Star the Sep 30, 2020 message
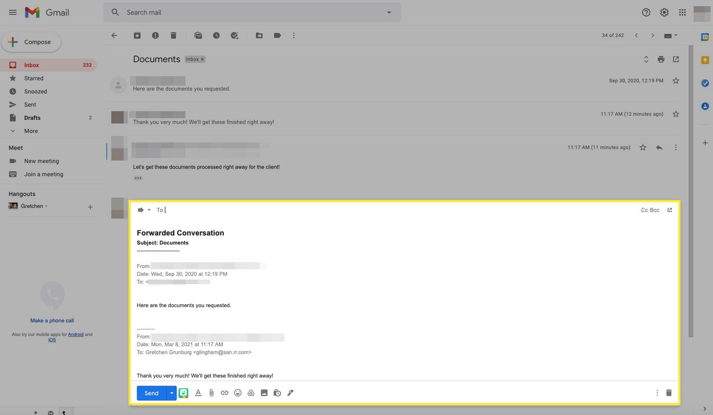This screenshot has width=713, height=415. coord(675,81)
